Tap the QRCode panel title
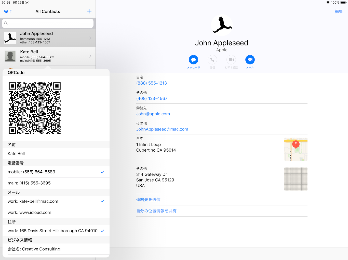Viewport: 348px width, 260px height. point(16,73)
